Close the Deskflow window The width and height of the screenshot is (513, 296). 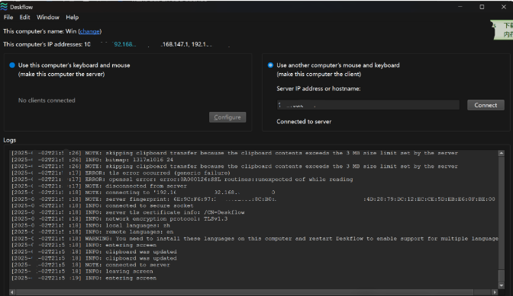pos(504,7)
